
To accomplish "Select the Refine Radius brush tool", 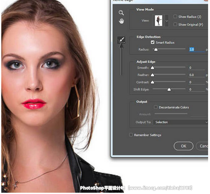I will point(121,40).
